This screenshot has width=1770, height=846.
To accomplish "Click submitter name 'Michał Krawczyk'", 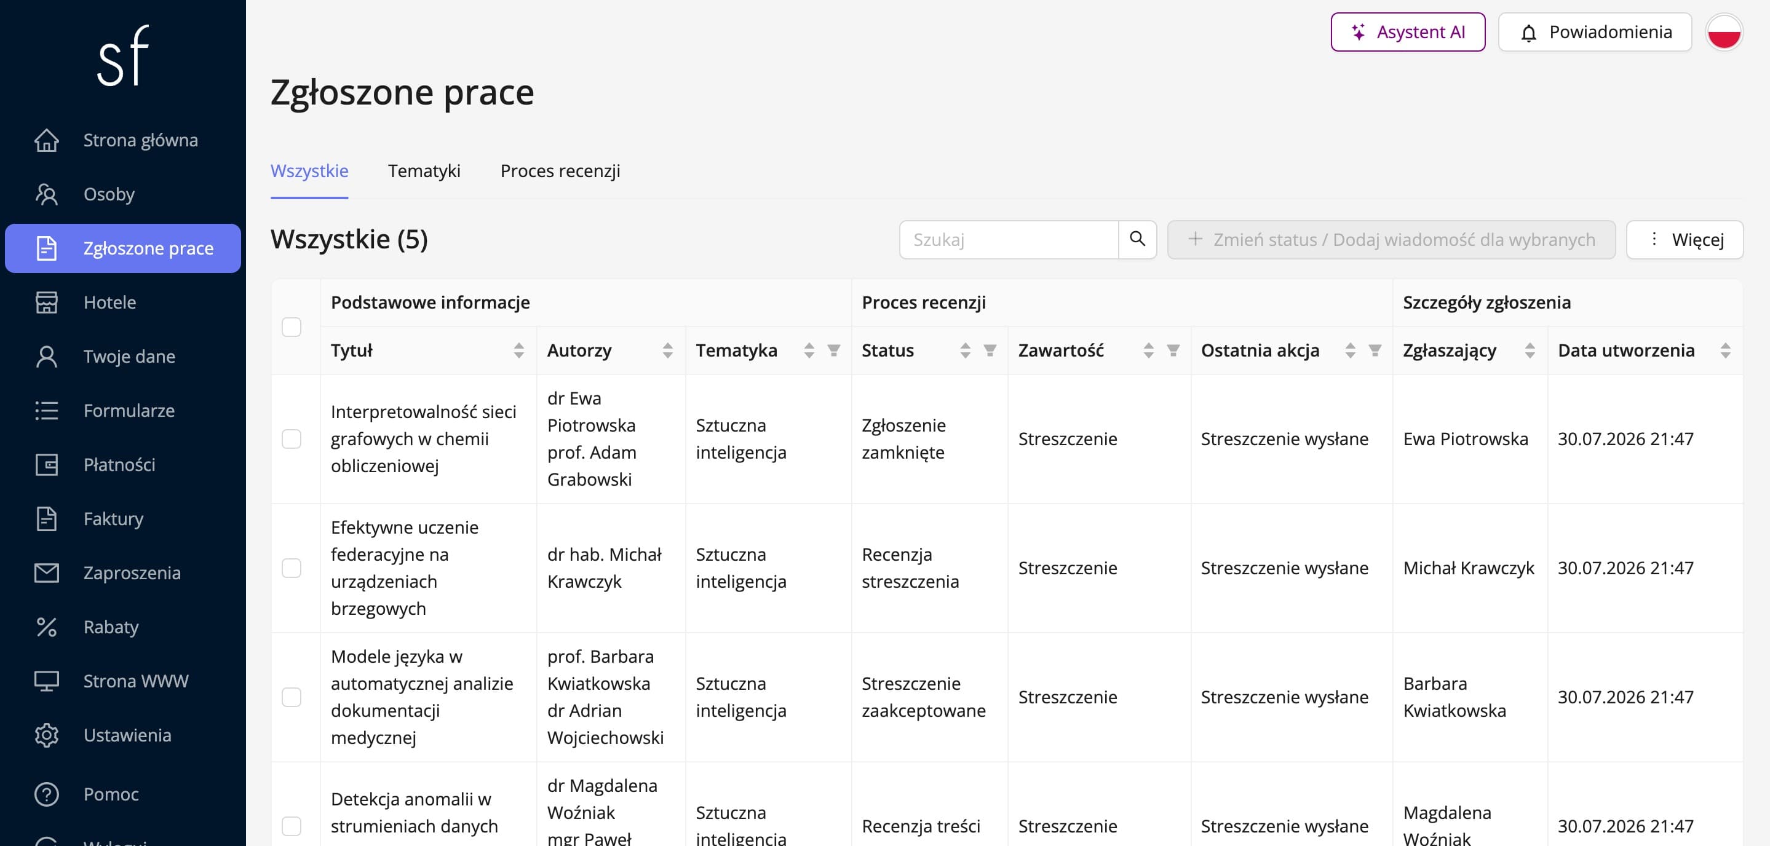I will [x=1469, y=568].
